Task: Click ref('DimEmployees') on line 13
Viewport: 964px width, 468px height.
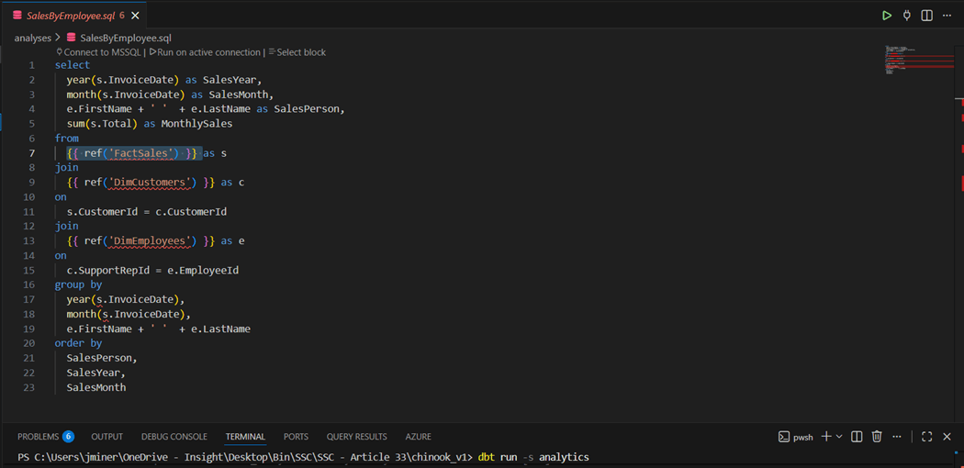Action: [x=140, y=240]
